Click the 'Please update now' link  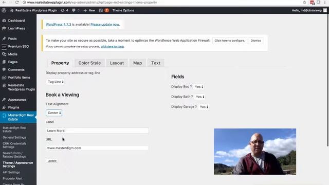(105, 25)
